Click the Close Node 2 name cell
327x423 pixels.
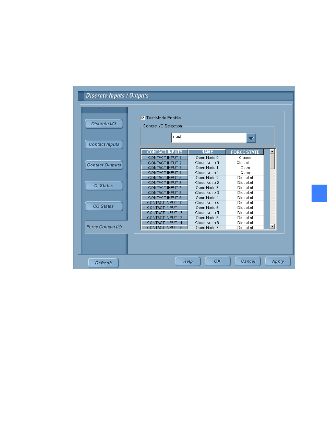(x=207, y=183)
